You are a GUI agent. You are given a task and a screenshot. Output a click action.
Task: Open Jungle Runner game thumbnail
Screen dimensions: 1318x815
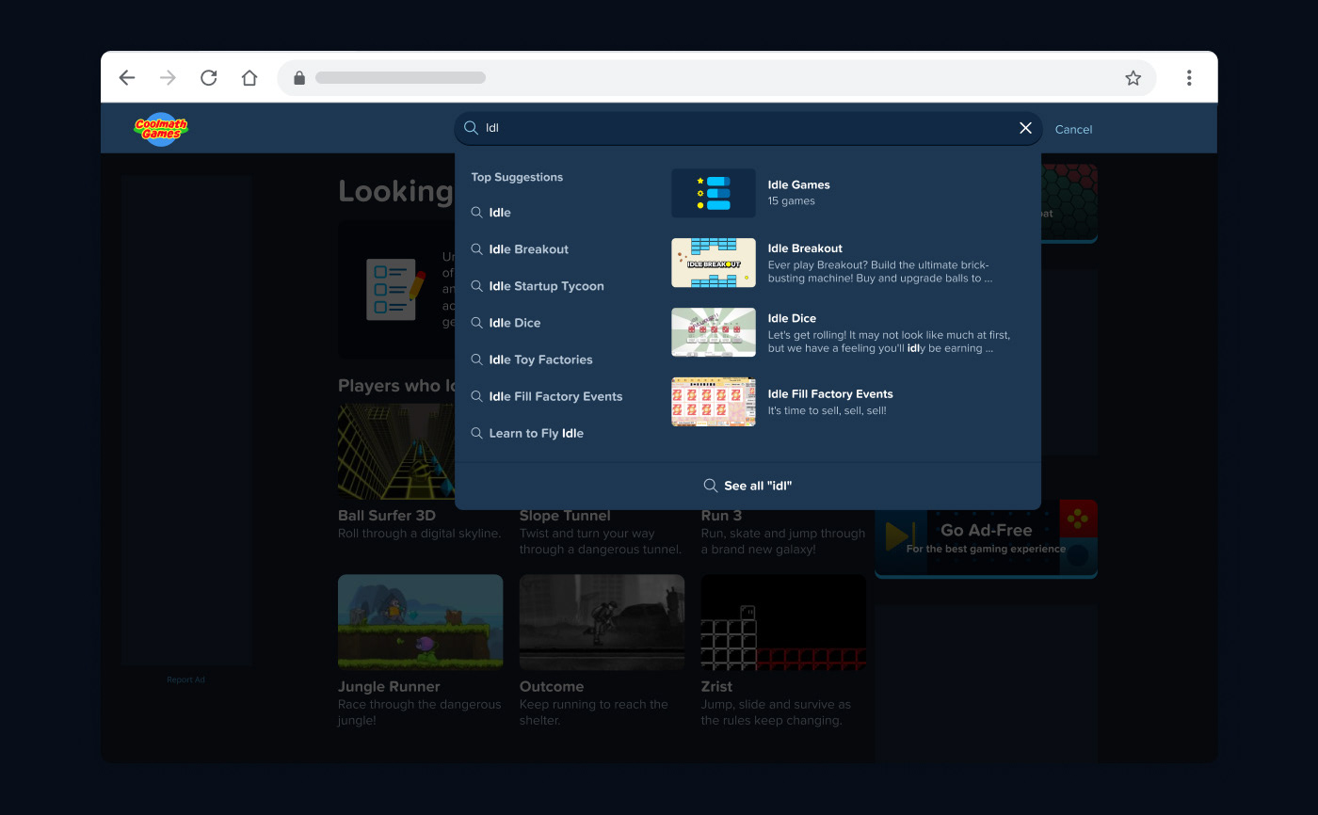[x=420, y=622]
